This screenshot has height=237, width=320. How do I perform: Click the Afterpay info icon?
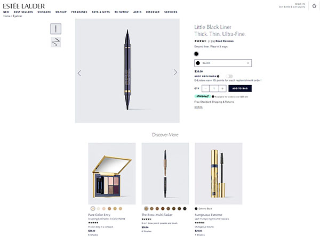(x=213, y=96)
